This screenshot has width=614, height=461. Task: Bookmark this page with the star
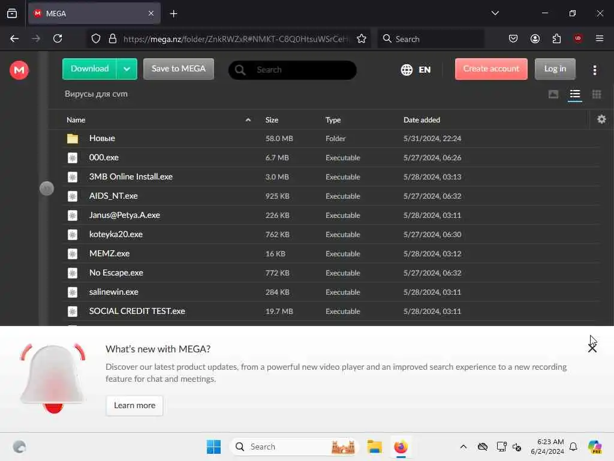point(362,38)
